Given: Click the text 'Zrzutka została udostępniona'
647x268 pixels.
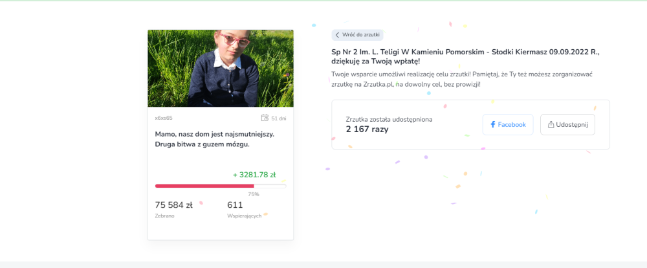Looking at the screenshot, I should 389,119.
